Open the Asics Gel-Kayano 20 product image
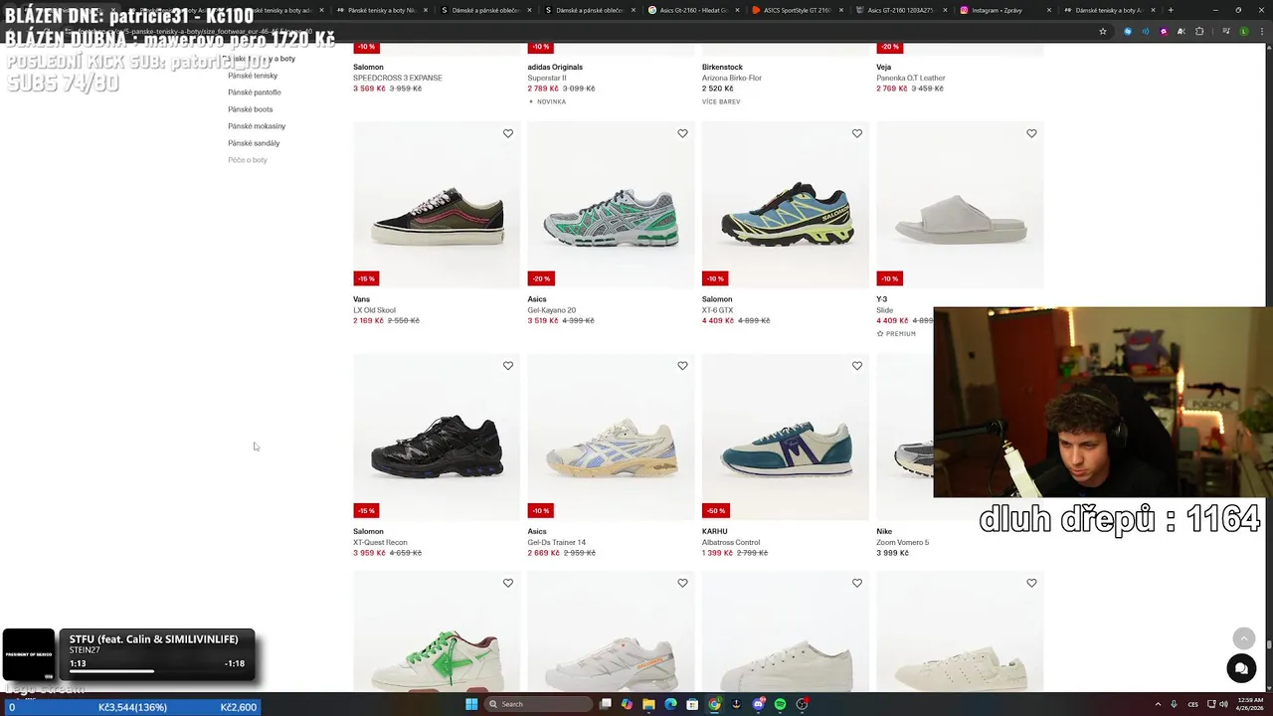 (x=611, y=205)
